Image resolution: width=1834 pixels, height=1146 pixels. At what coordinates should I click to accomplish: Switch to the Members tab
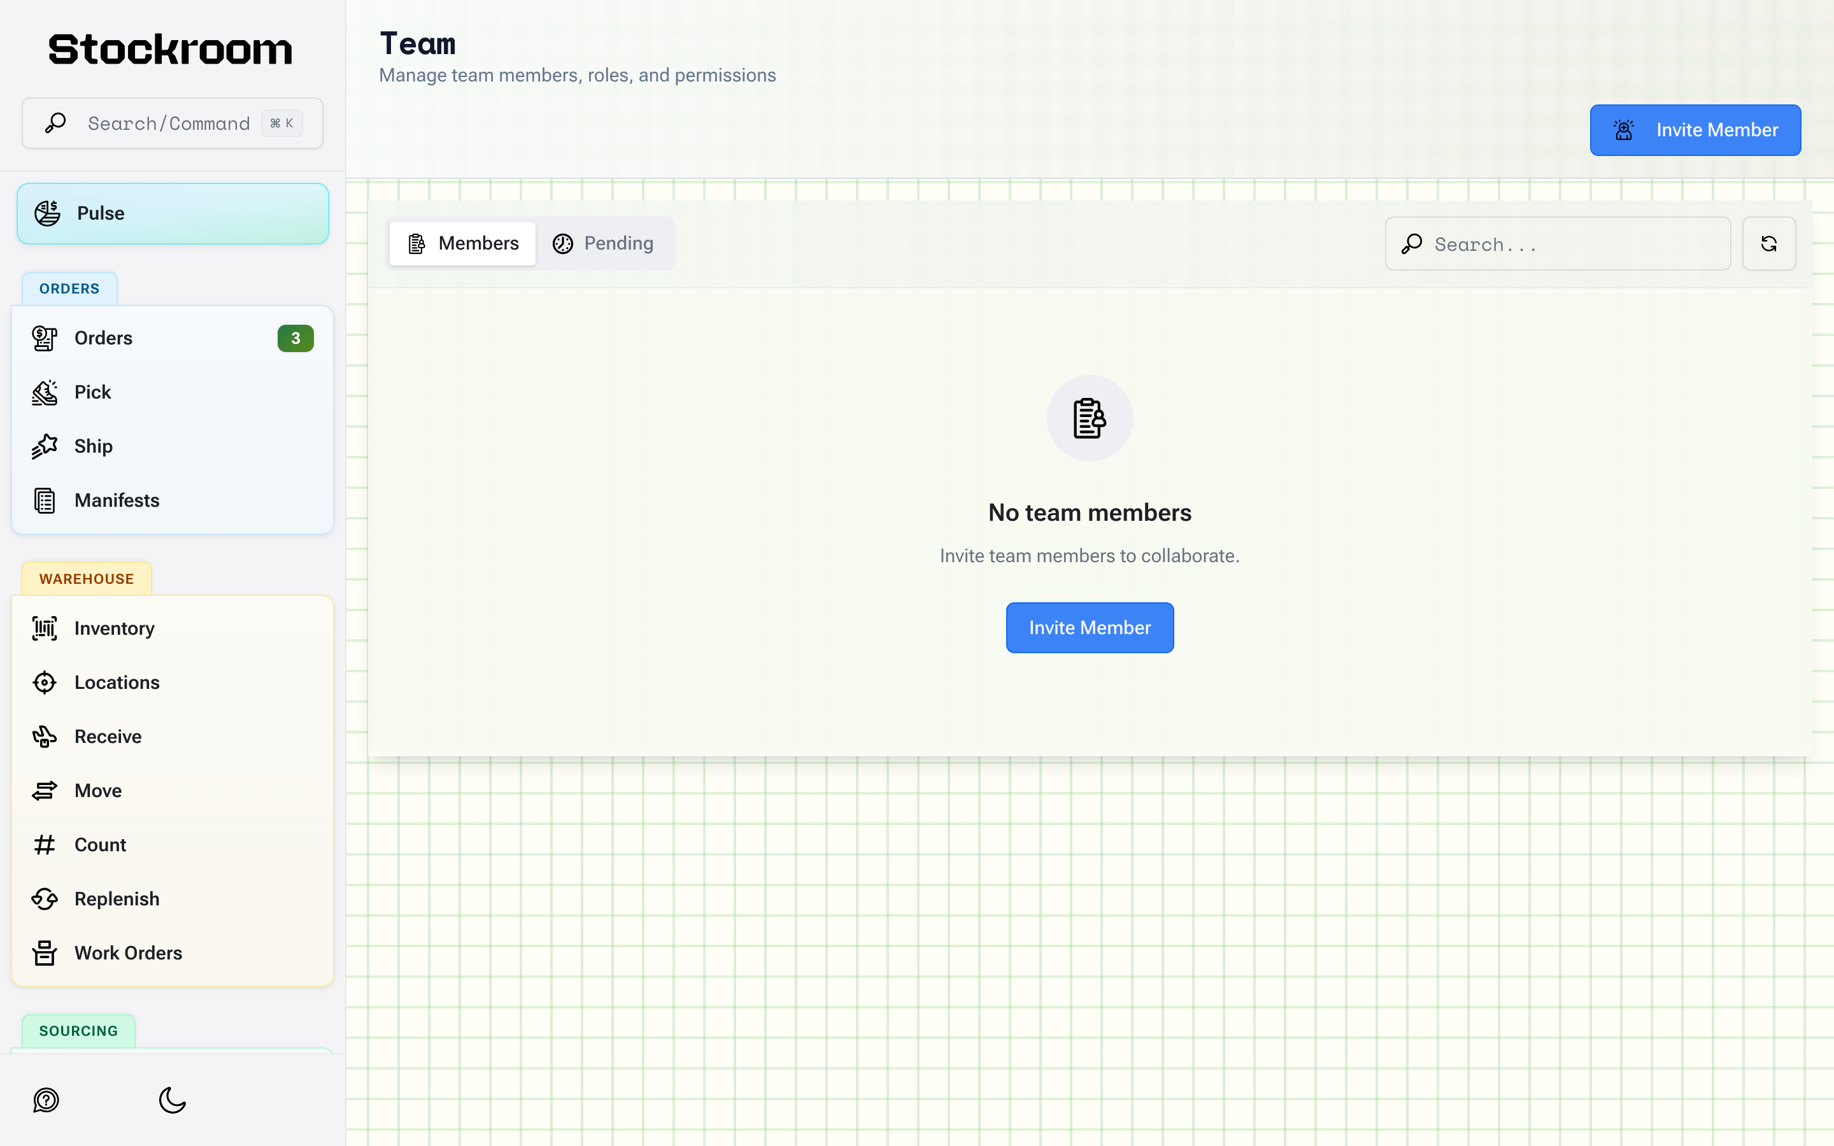tap(462, 243)
